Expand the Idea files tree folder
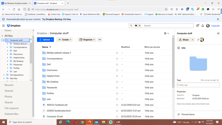This screenshot has width=222, height=125. pos(4,78)
